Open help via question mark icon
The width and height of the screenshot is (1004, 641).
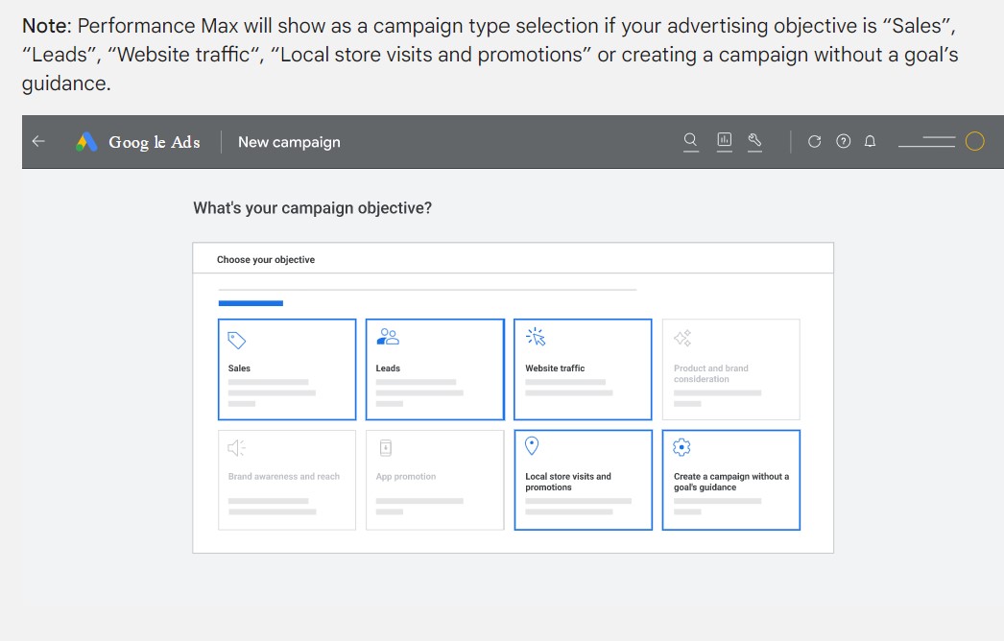[843, 142]
